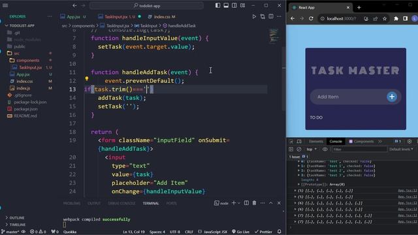
Task: Open Explorer views more actions ellipsis
Action: coord(50,16)
